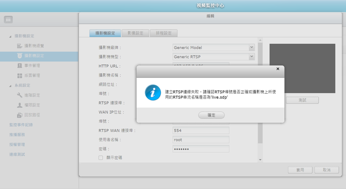This screenshot has height=189, width=346.
Task: Click the RTSP WAN 連接埠 label
Action: [x=117, y=130]
